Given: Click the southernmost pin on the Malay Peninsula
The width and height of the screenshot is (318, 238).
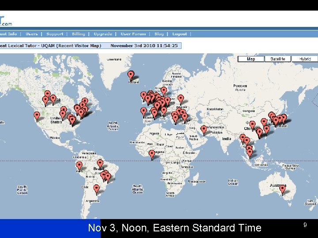Looking at the screenshot, I should pyautogui.click(x=250, y=154).
